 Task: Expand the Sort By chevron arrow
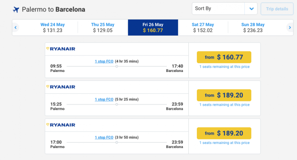[251, 9]
